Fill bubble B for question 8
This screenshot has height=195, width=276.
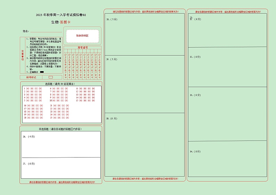pos(58,94)
